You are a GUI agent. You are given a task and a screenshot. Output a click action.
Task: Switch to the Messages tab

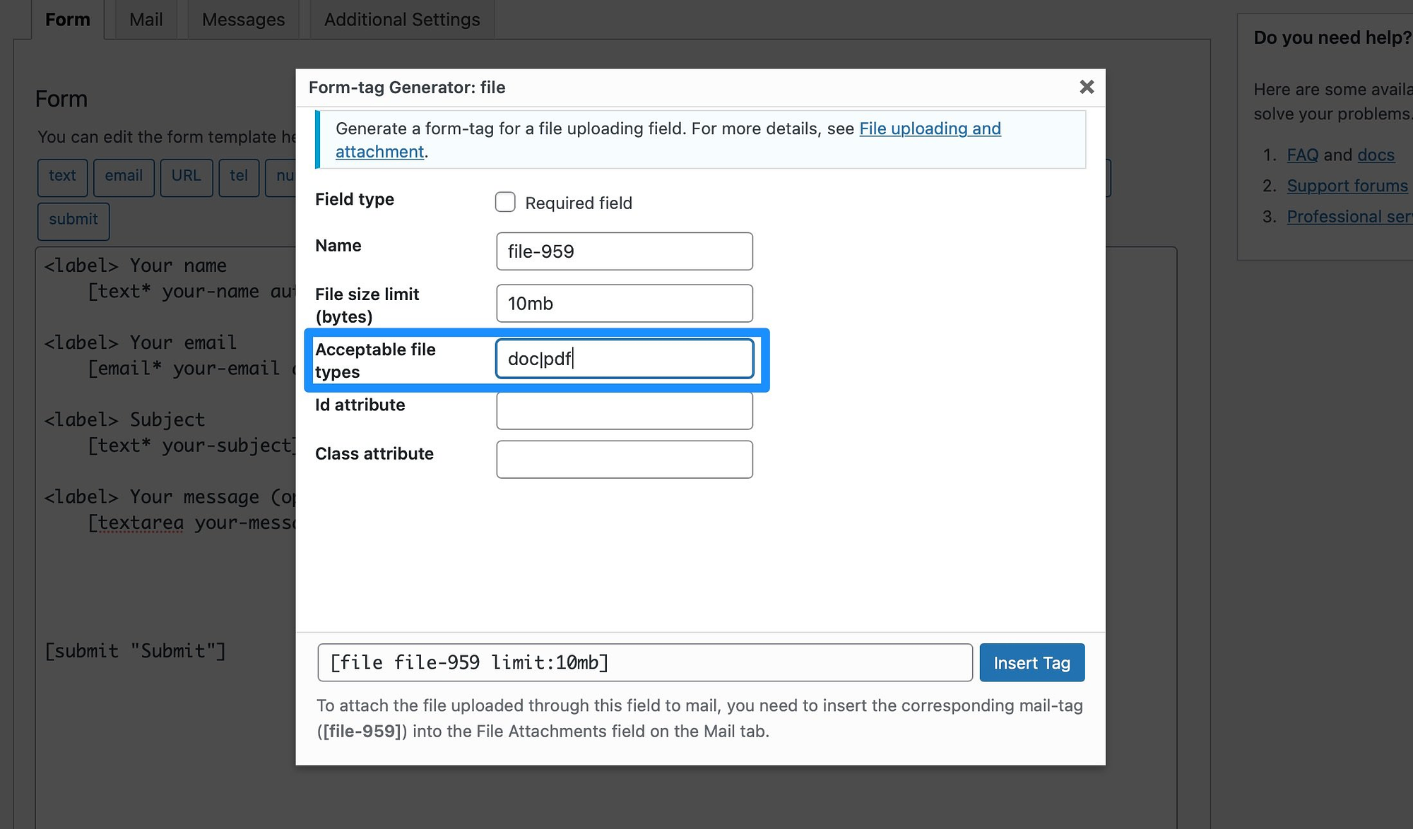[243, 19]
